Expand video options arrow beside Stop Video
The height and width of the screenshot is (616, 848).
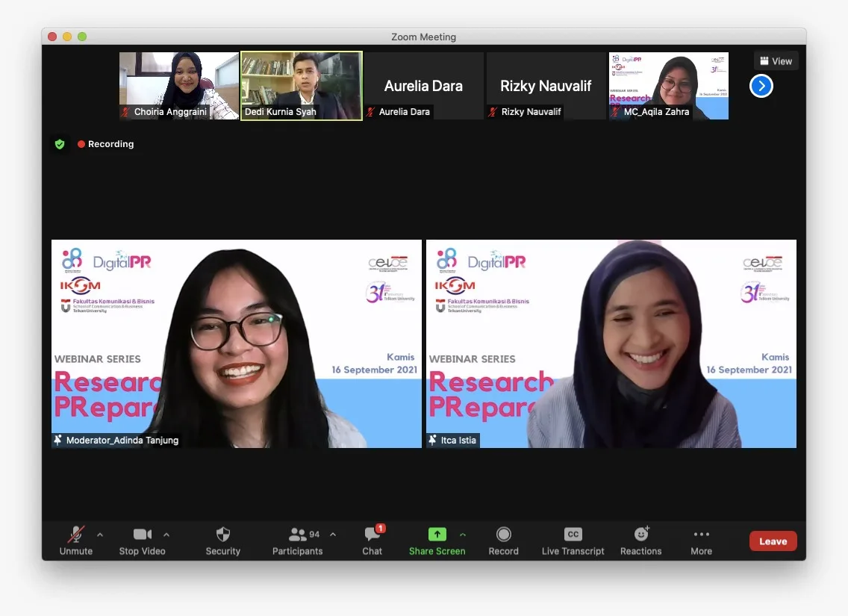(x=166, y=535)
